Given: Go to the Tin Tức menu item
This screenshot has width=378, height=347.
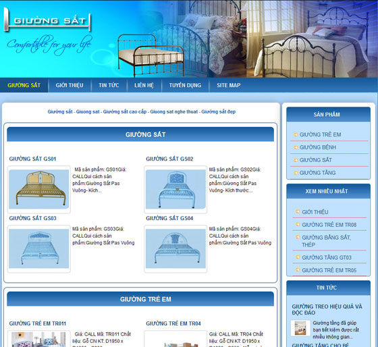Looking at the screenshot, I should [x=109, y=85].
